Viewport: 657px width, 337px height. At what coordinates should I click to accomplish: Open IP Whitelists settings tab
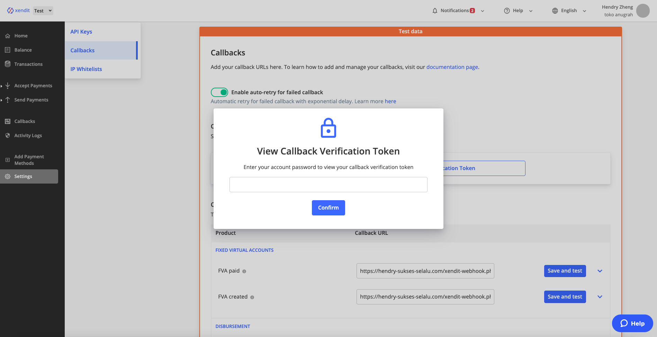[x=86, y=69]
